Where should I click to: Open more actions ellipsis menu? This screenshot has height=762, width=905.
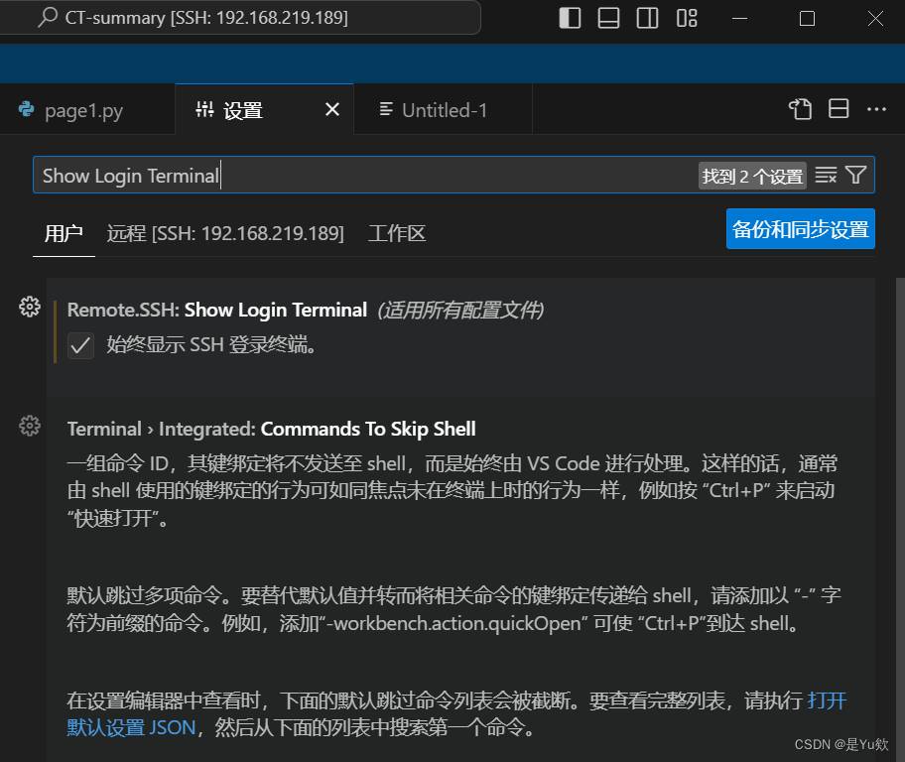click(876, 108)
